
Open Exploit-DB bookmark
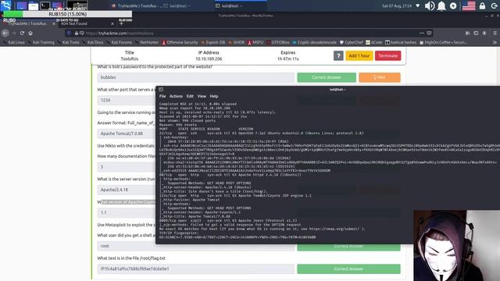[213, 42]
